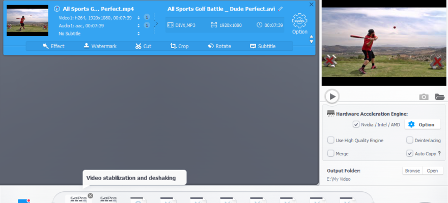Image resolution: width=448 pixels, height=203 pixels.
Task: Open the Rotate tool
Action: 219,46
